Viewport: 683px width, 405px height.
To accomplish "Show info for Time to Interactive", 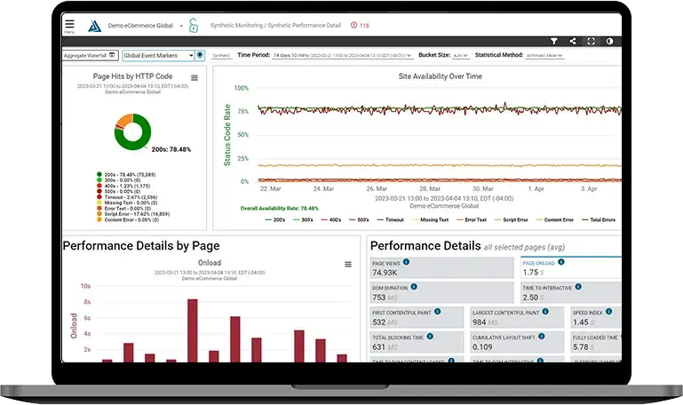I will [x=578, y=287].
